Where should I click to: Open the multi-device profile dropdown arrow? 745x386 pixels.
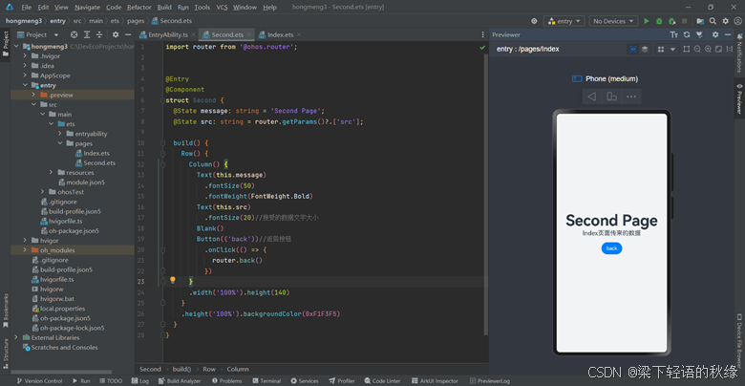point(672,49)
